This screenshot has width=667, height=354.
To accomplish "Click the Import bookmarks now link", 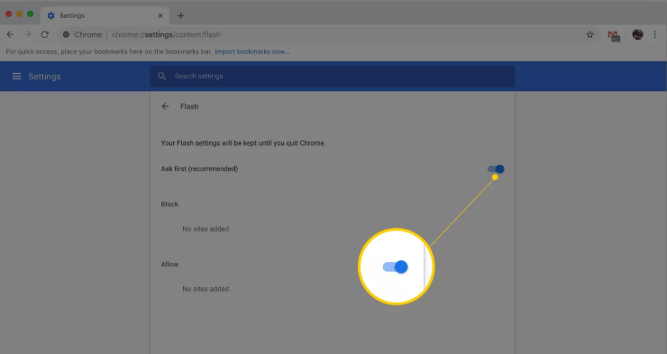I will (x=251, y=51).
